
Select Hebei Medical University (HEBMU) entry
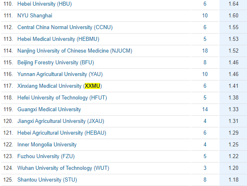tap(58, 39)
